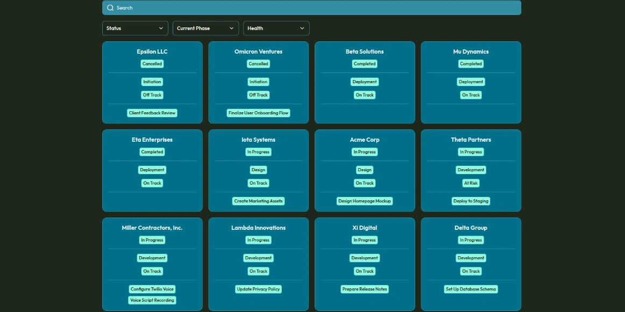
Task: Select the At Risk badge on Theta Partners
Action: pos(471,183)
